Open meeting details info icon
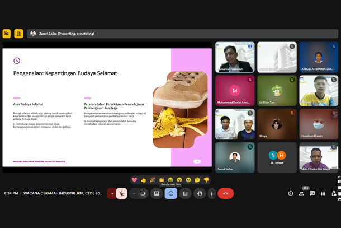This screenshot has width=341, height=228. point(291,193)
